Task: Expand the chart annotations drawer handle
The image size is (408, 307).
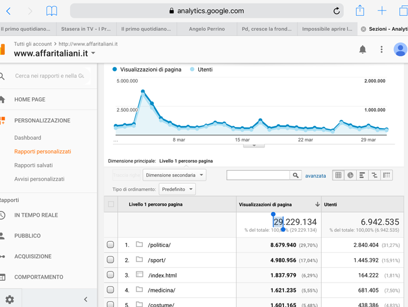Action: pyautogui.click(x=254, y=146)
